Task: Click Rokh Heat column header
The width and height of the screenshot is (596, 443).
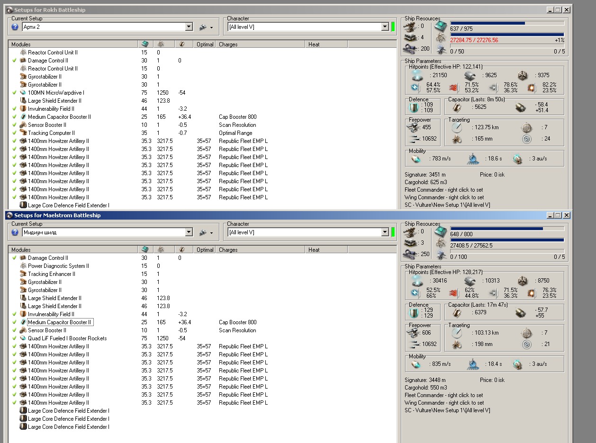Action: point(326,44)
